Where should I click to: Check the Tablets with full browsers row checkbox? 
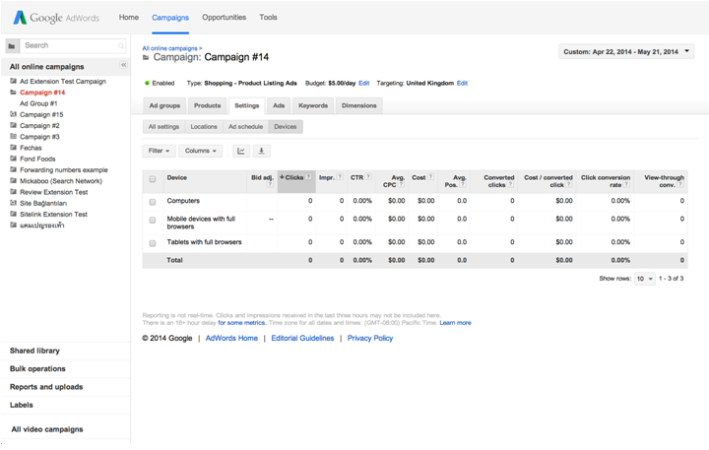click(x=153, y=242)
